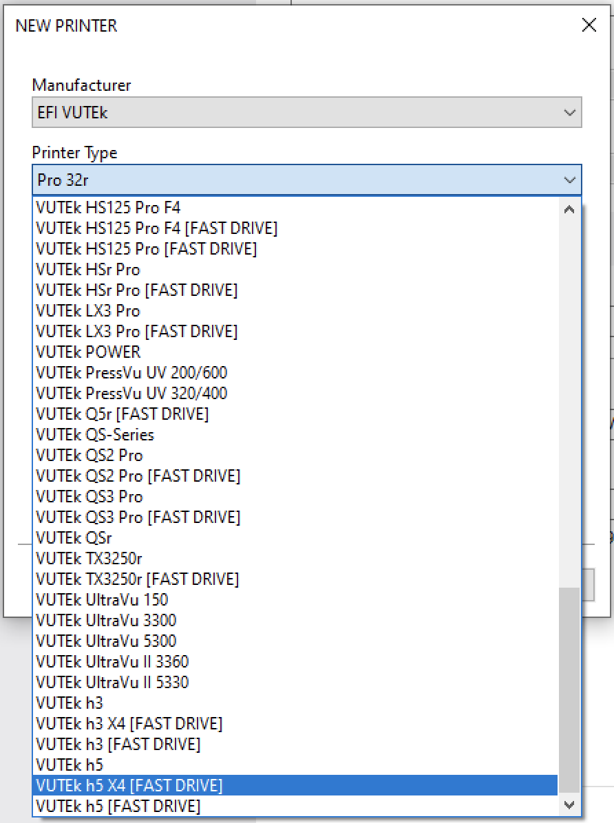Pick VUTEk QS3 Pro [FAST DRIVE]

pos(296,517)
